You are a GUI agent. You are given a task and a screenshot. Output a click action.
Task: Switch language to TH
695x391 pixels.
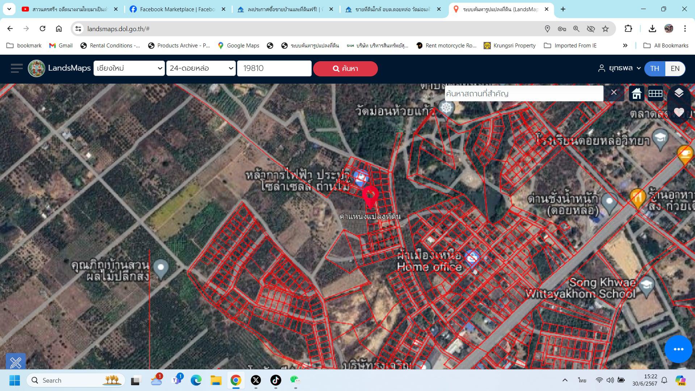pyautogui.click(x=654, y=68)
